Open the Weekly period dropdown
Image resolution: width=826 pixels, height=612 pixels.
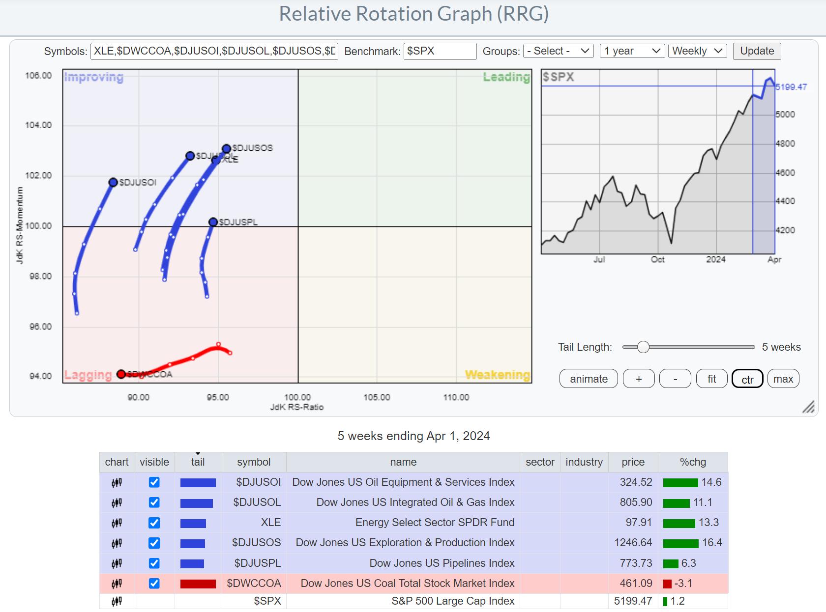697,51
